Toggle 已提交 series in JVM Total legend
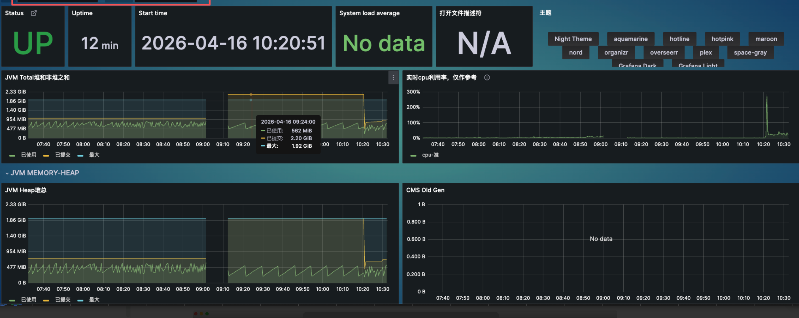Viewport: 799px width, 318px height. 63,155
